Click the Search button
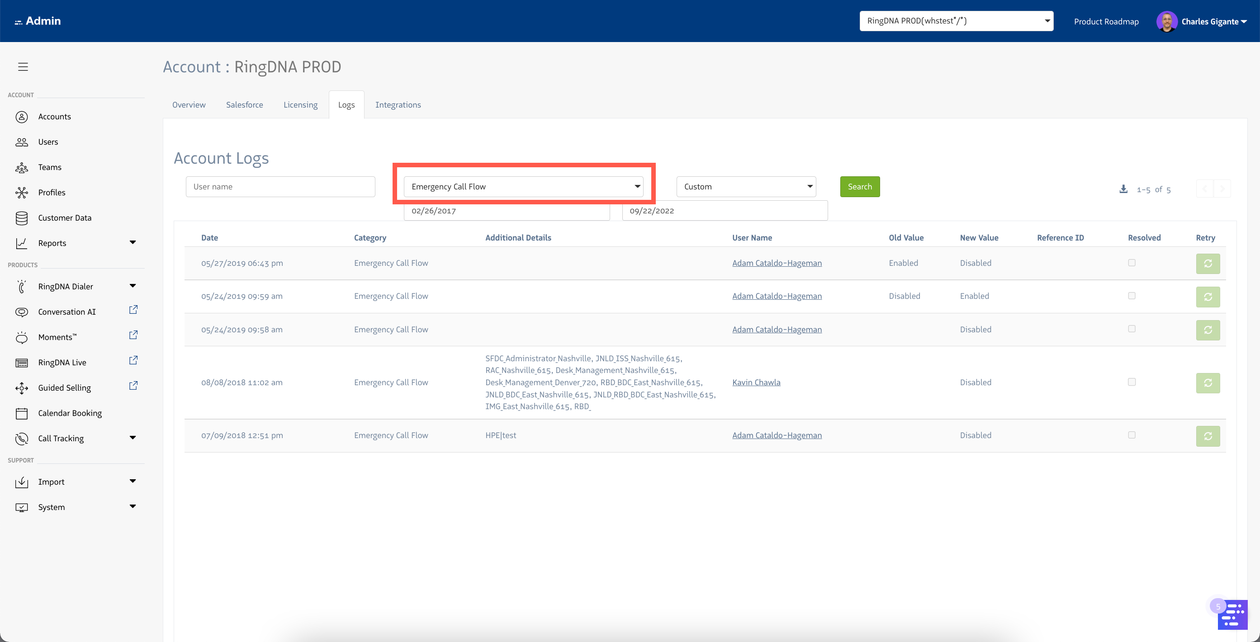Screen dimensions: 1260x642 [859, 186]
